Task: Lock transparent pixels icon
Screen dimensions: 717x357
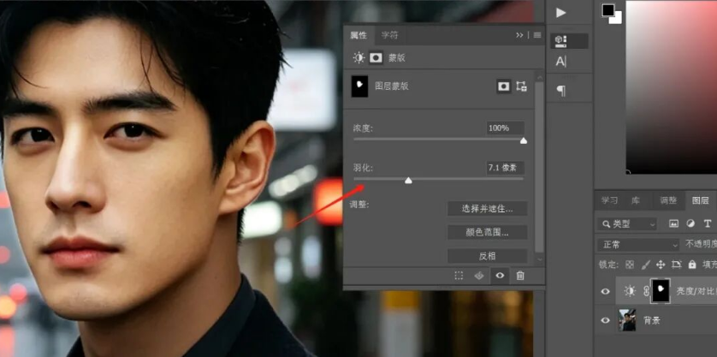Action: (630, 265)
